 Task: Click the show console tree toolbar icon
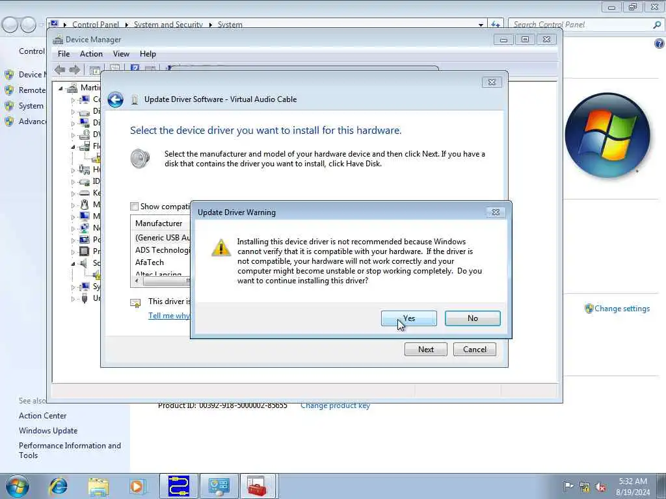pos(95,70)
